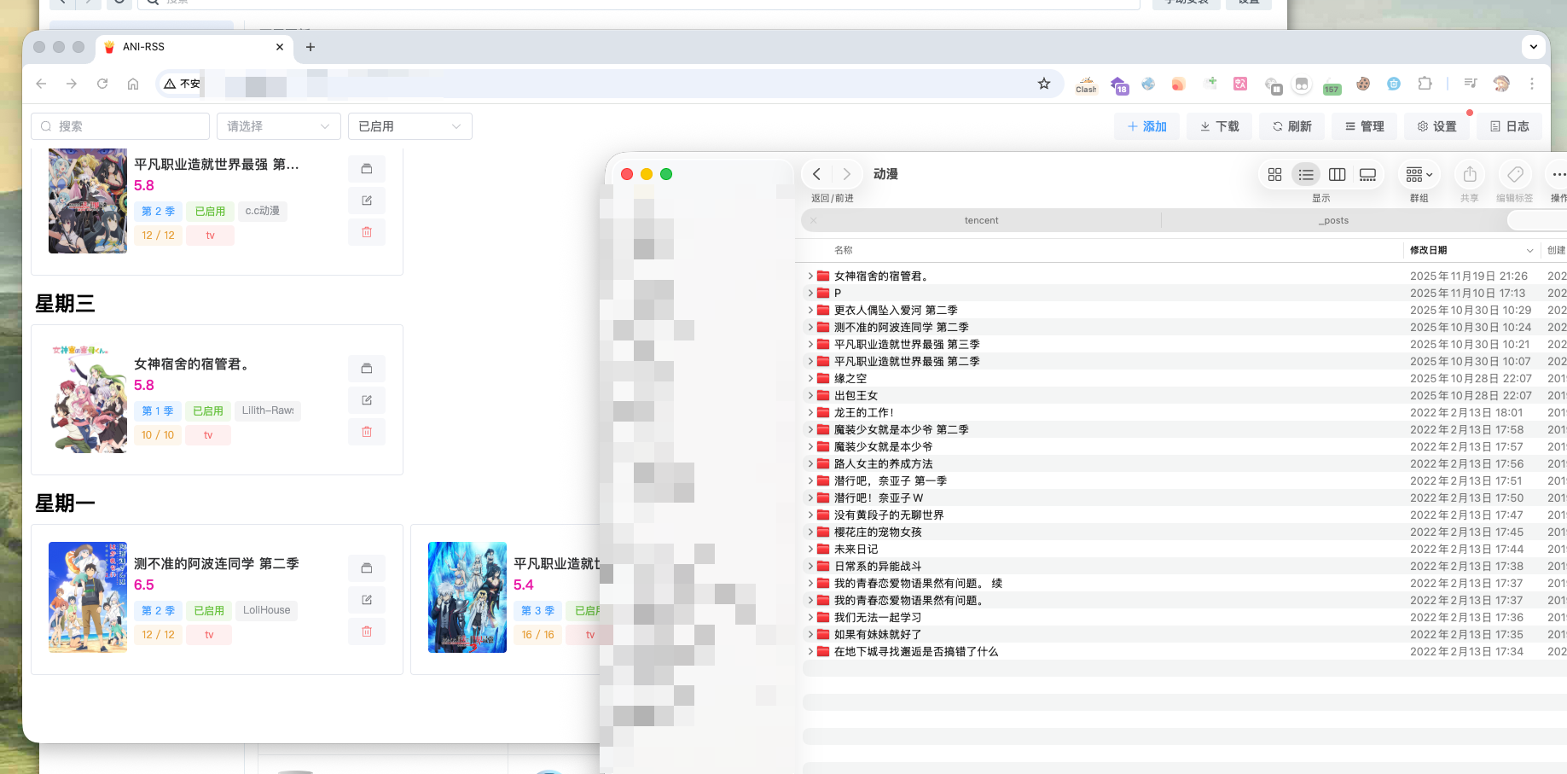The image size is (1567, 774).
Task: Click the 添加 button
Action: click(1146, 126)
